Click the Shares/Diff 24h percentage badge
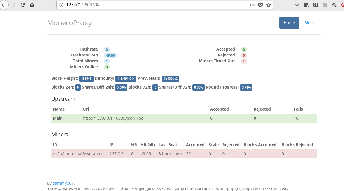 click(121, 87)
